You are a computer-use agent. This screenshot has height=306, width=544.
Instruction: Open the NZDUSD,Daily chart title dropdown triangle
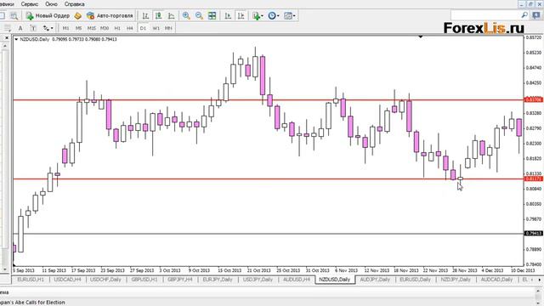click(16, 39)
